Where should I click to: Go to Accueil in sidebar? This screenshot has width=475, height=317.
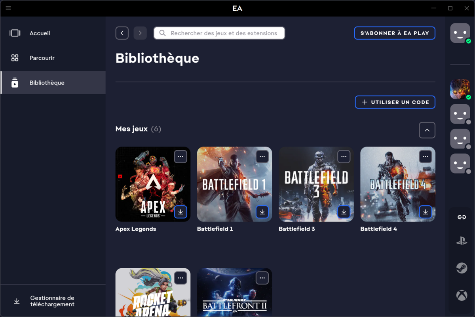53,33
